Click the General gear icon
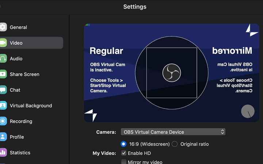 3,27
